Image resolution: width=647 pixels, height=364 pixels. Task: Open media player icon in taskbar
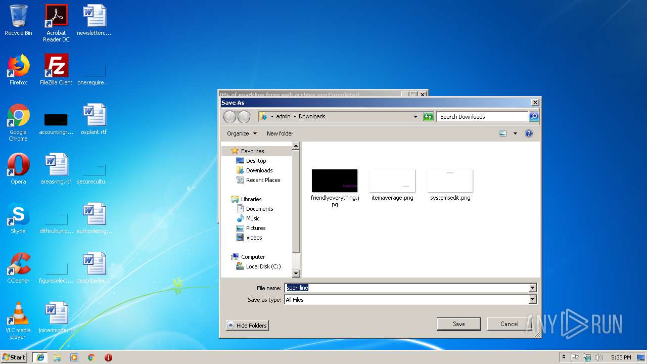[x=74, y=357]
